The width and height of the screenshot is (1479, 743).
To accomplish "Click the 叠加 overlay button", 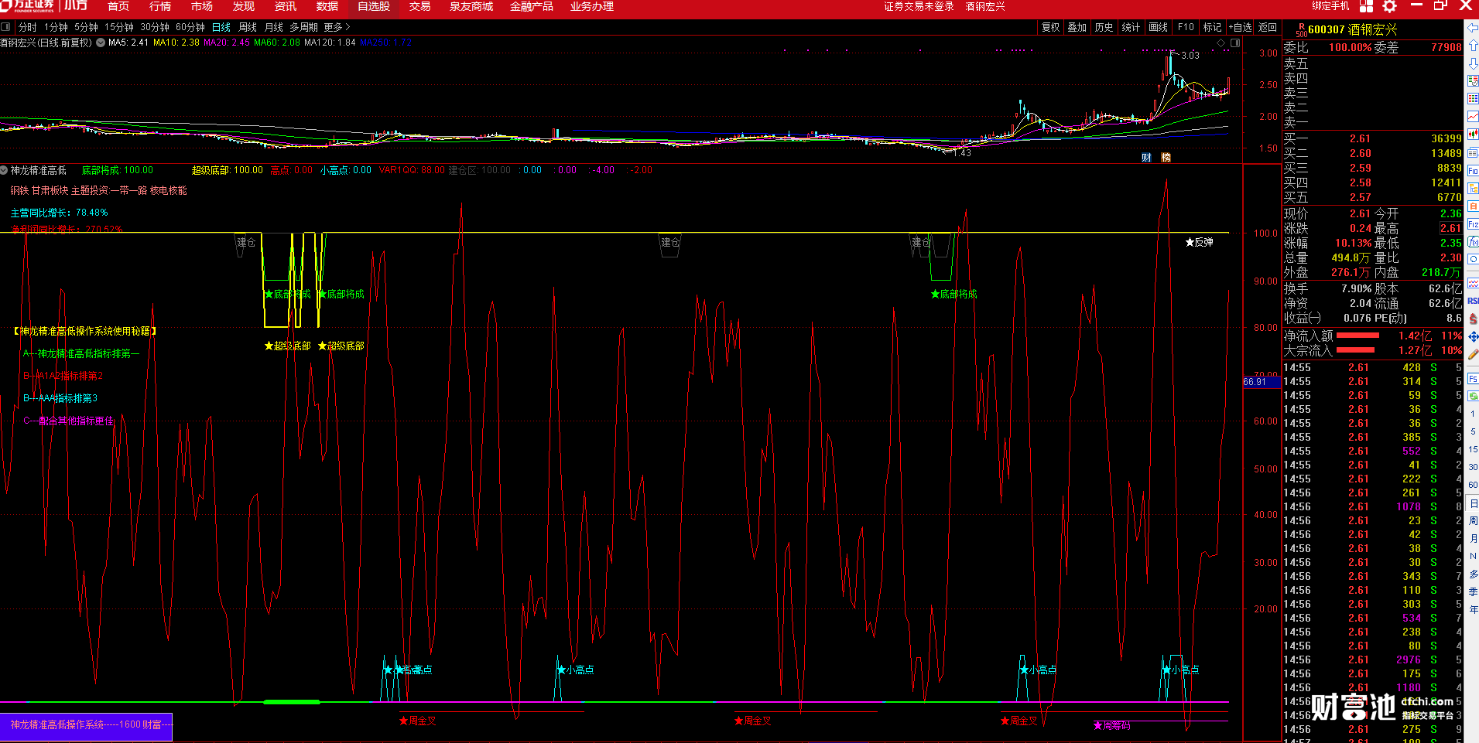I will [1077, 27].
